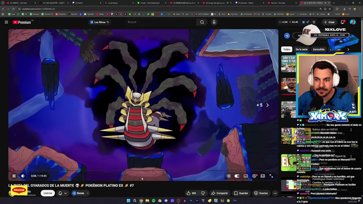This screenshot has width=363, height=204.
Task: Focus the Buscar search field
Action: (161, 22)
